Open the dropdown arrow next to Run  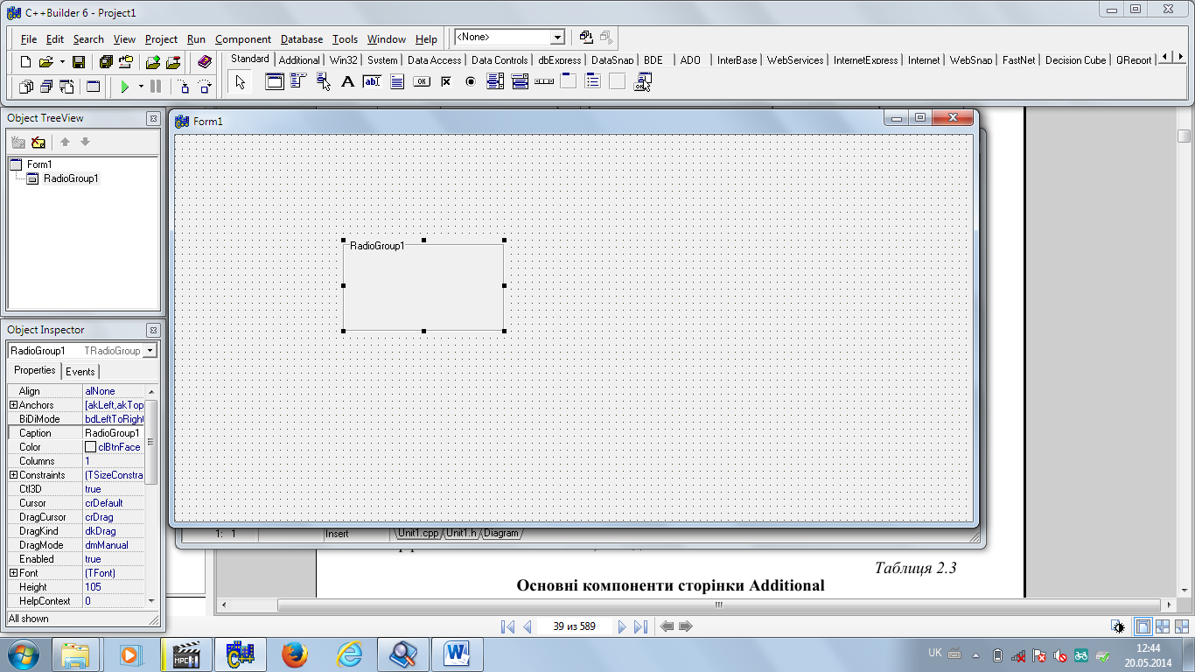click(141, 87)
